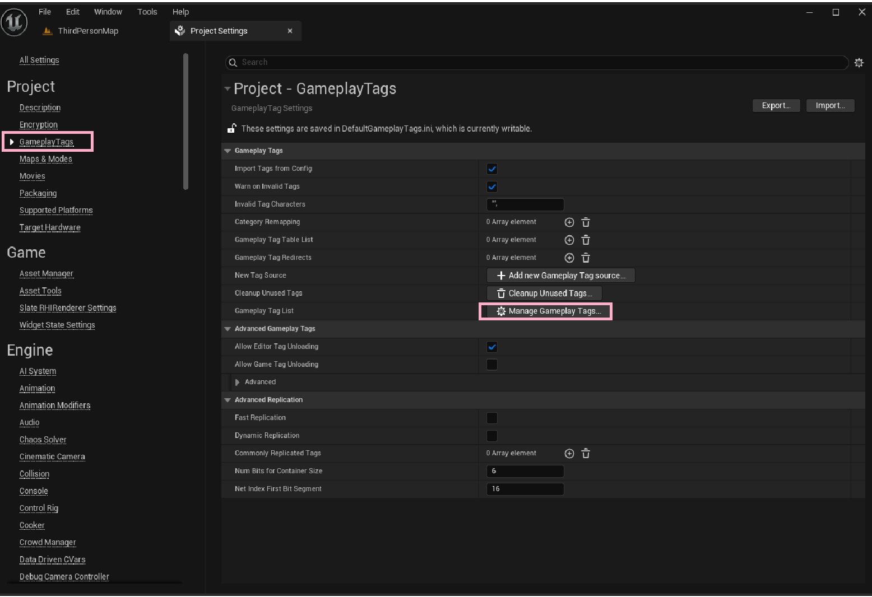Collapse the Gameplay Tags section
This screenshot has width=872, height=597.
(228, 151)
